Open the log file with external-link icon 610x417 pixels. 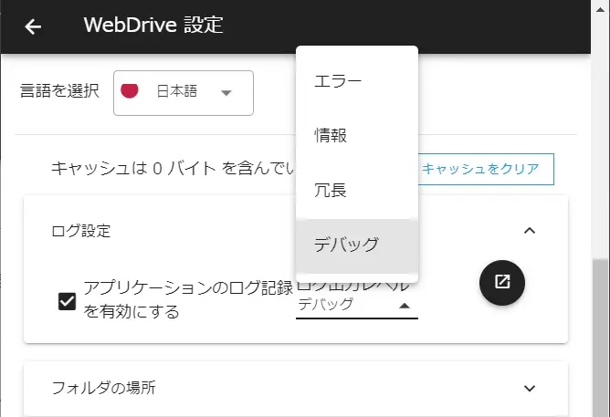tap(501, 282)
